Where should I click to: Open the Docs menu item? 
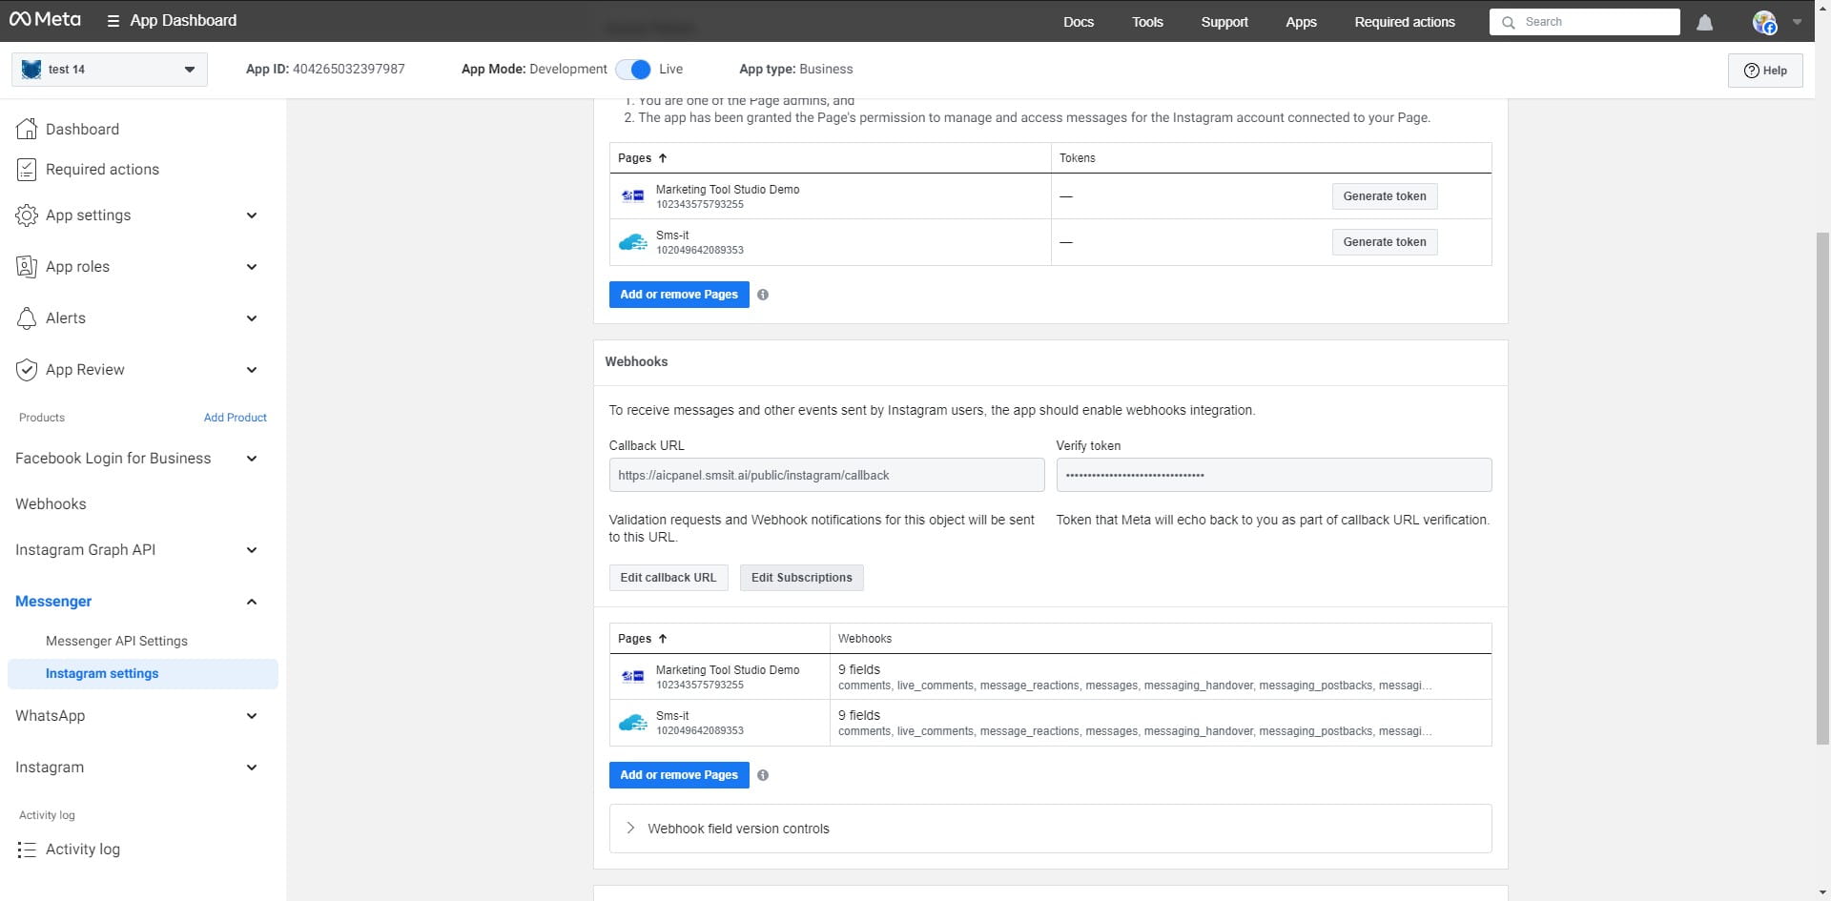[1079, 21]
